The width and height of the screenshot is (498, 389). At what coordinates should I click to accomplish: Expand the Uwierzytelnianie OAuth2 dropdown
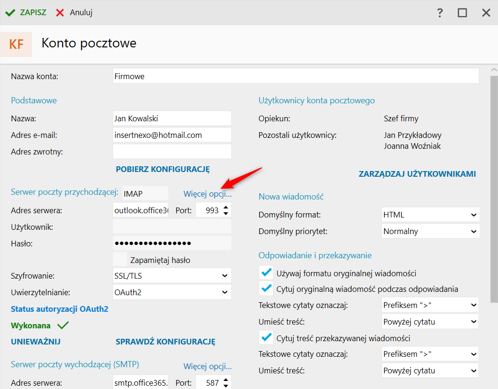coord(172,292)
